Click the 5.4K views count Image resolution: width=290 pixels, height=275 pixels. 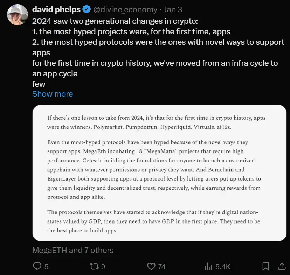coord(223,267)
